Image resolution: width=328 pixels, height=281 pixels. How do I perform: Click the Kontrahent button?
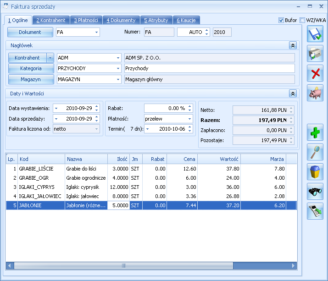click(x=27, y=58)
